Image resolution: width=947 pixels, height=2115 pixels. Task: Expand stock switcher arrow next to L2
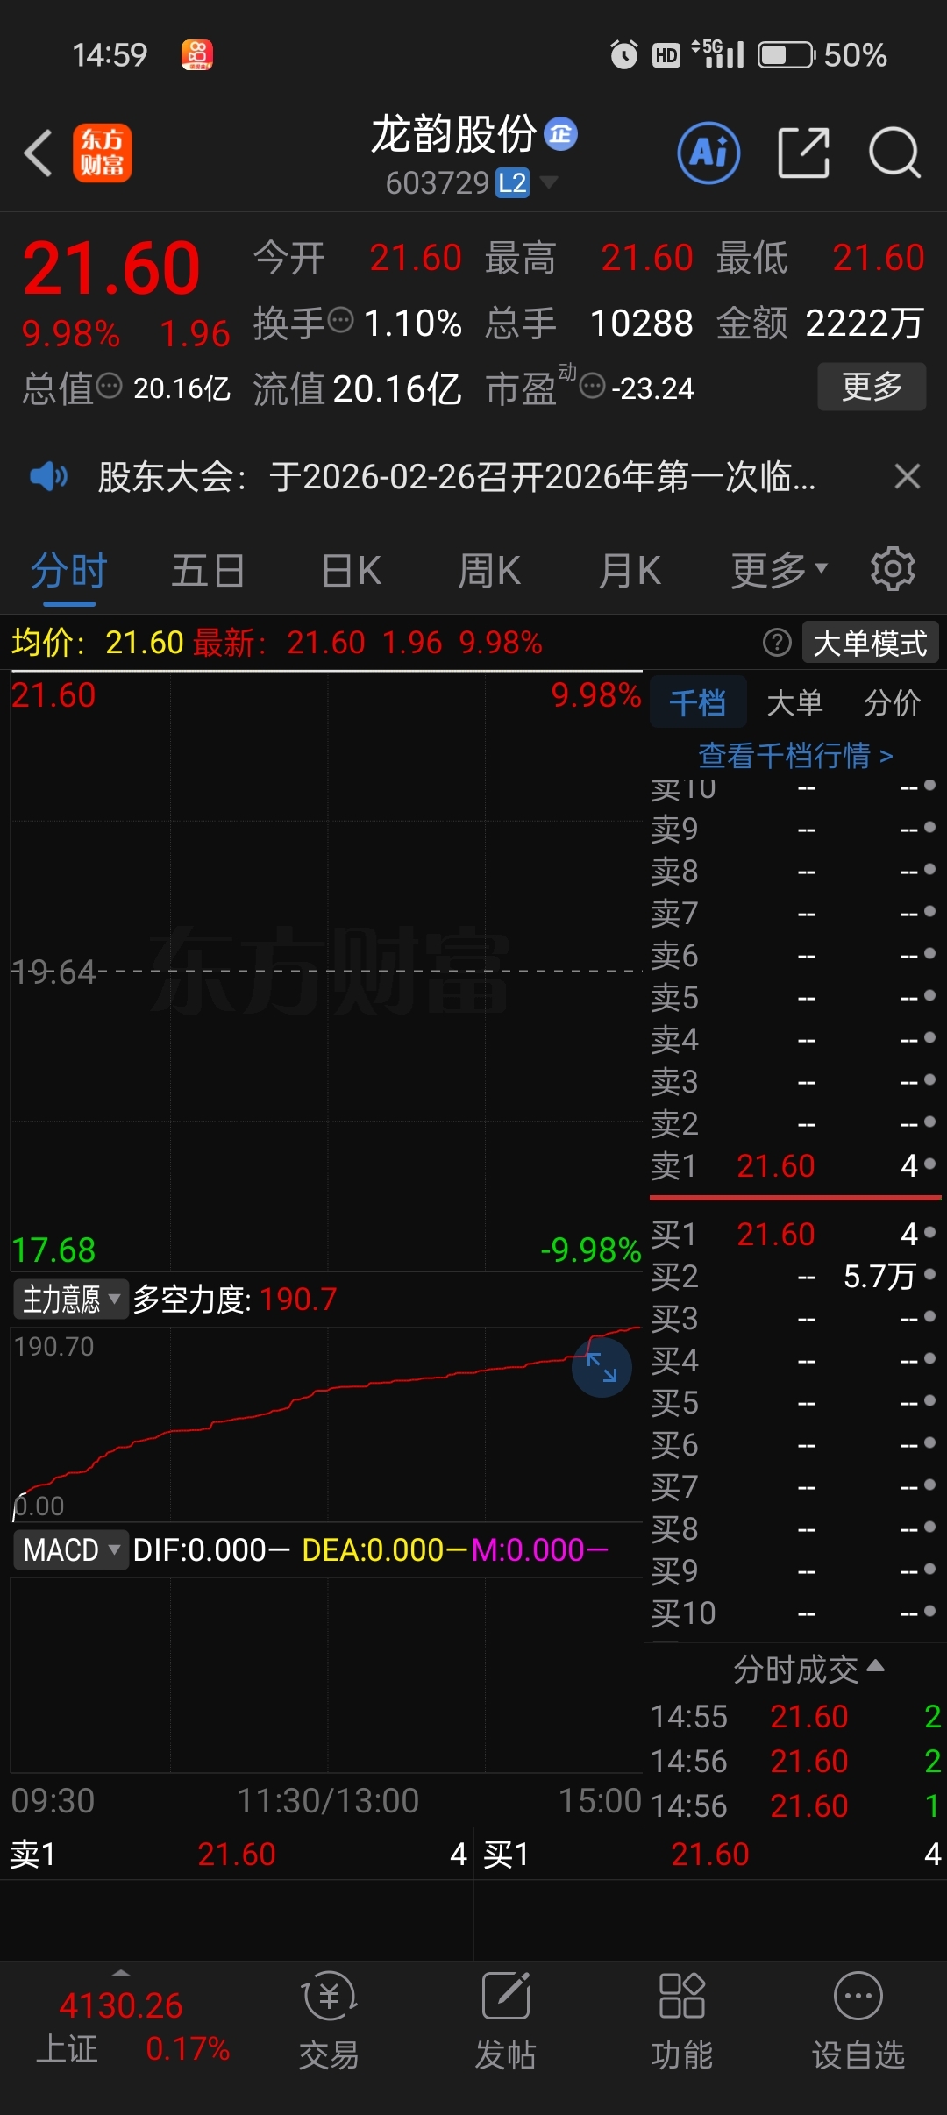click(549, 182)
